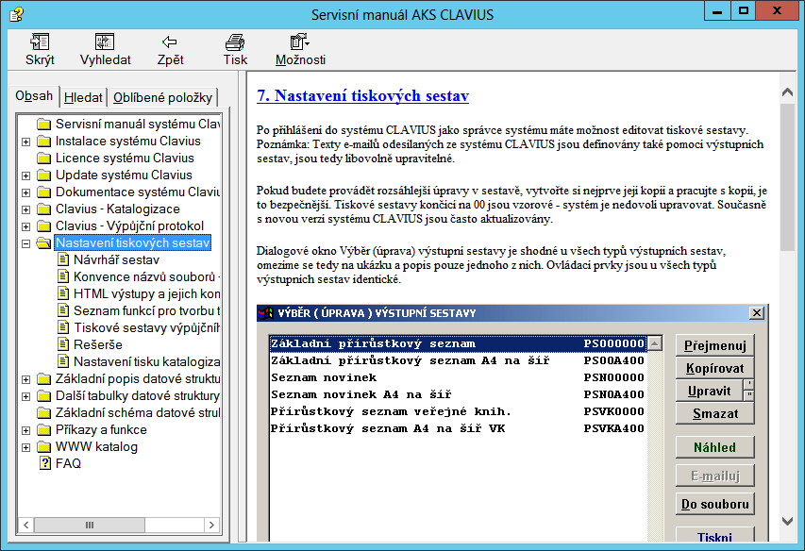Switch to the Obsah tab
The image size is (805, 551).
(34, 96)
